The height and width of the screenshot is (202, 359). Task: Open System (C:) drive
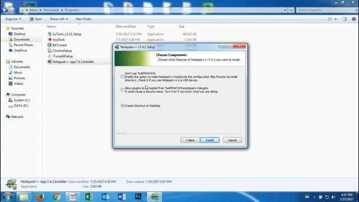(x=21, y=100)
